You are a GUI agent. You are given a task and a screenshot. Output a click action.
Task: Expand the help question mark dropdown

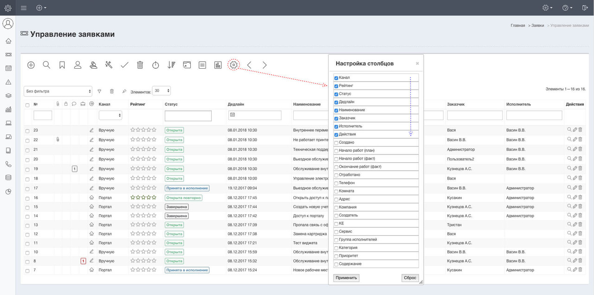(x=567, y=8)
